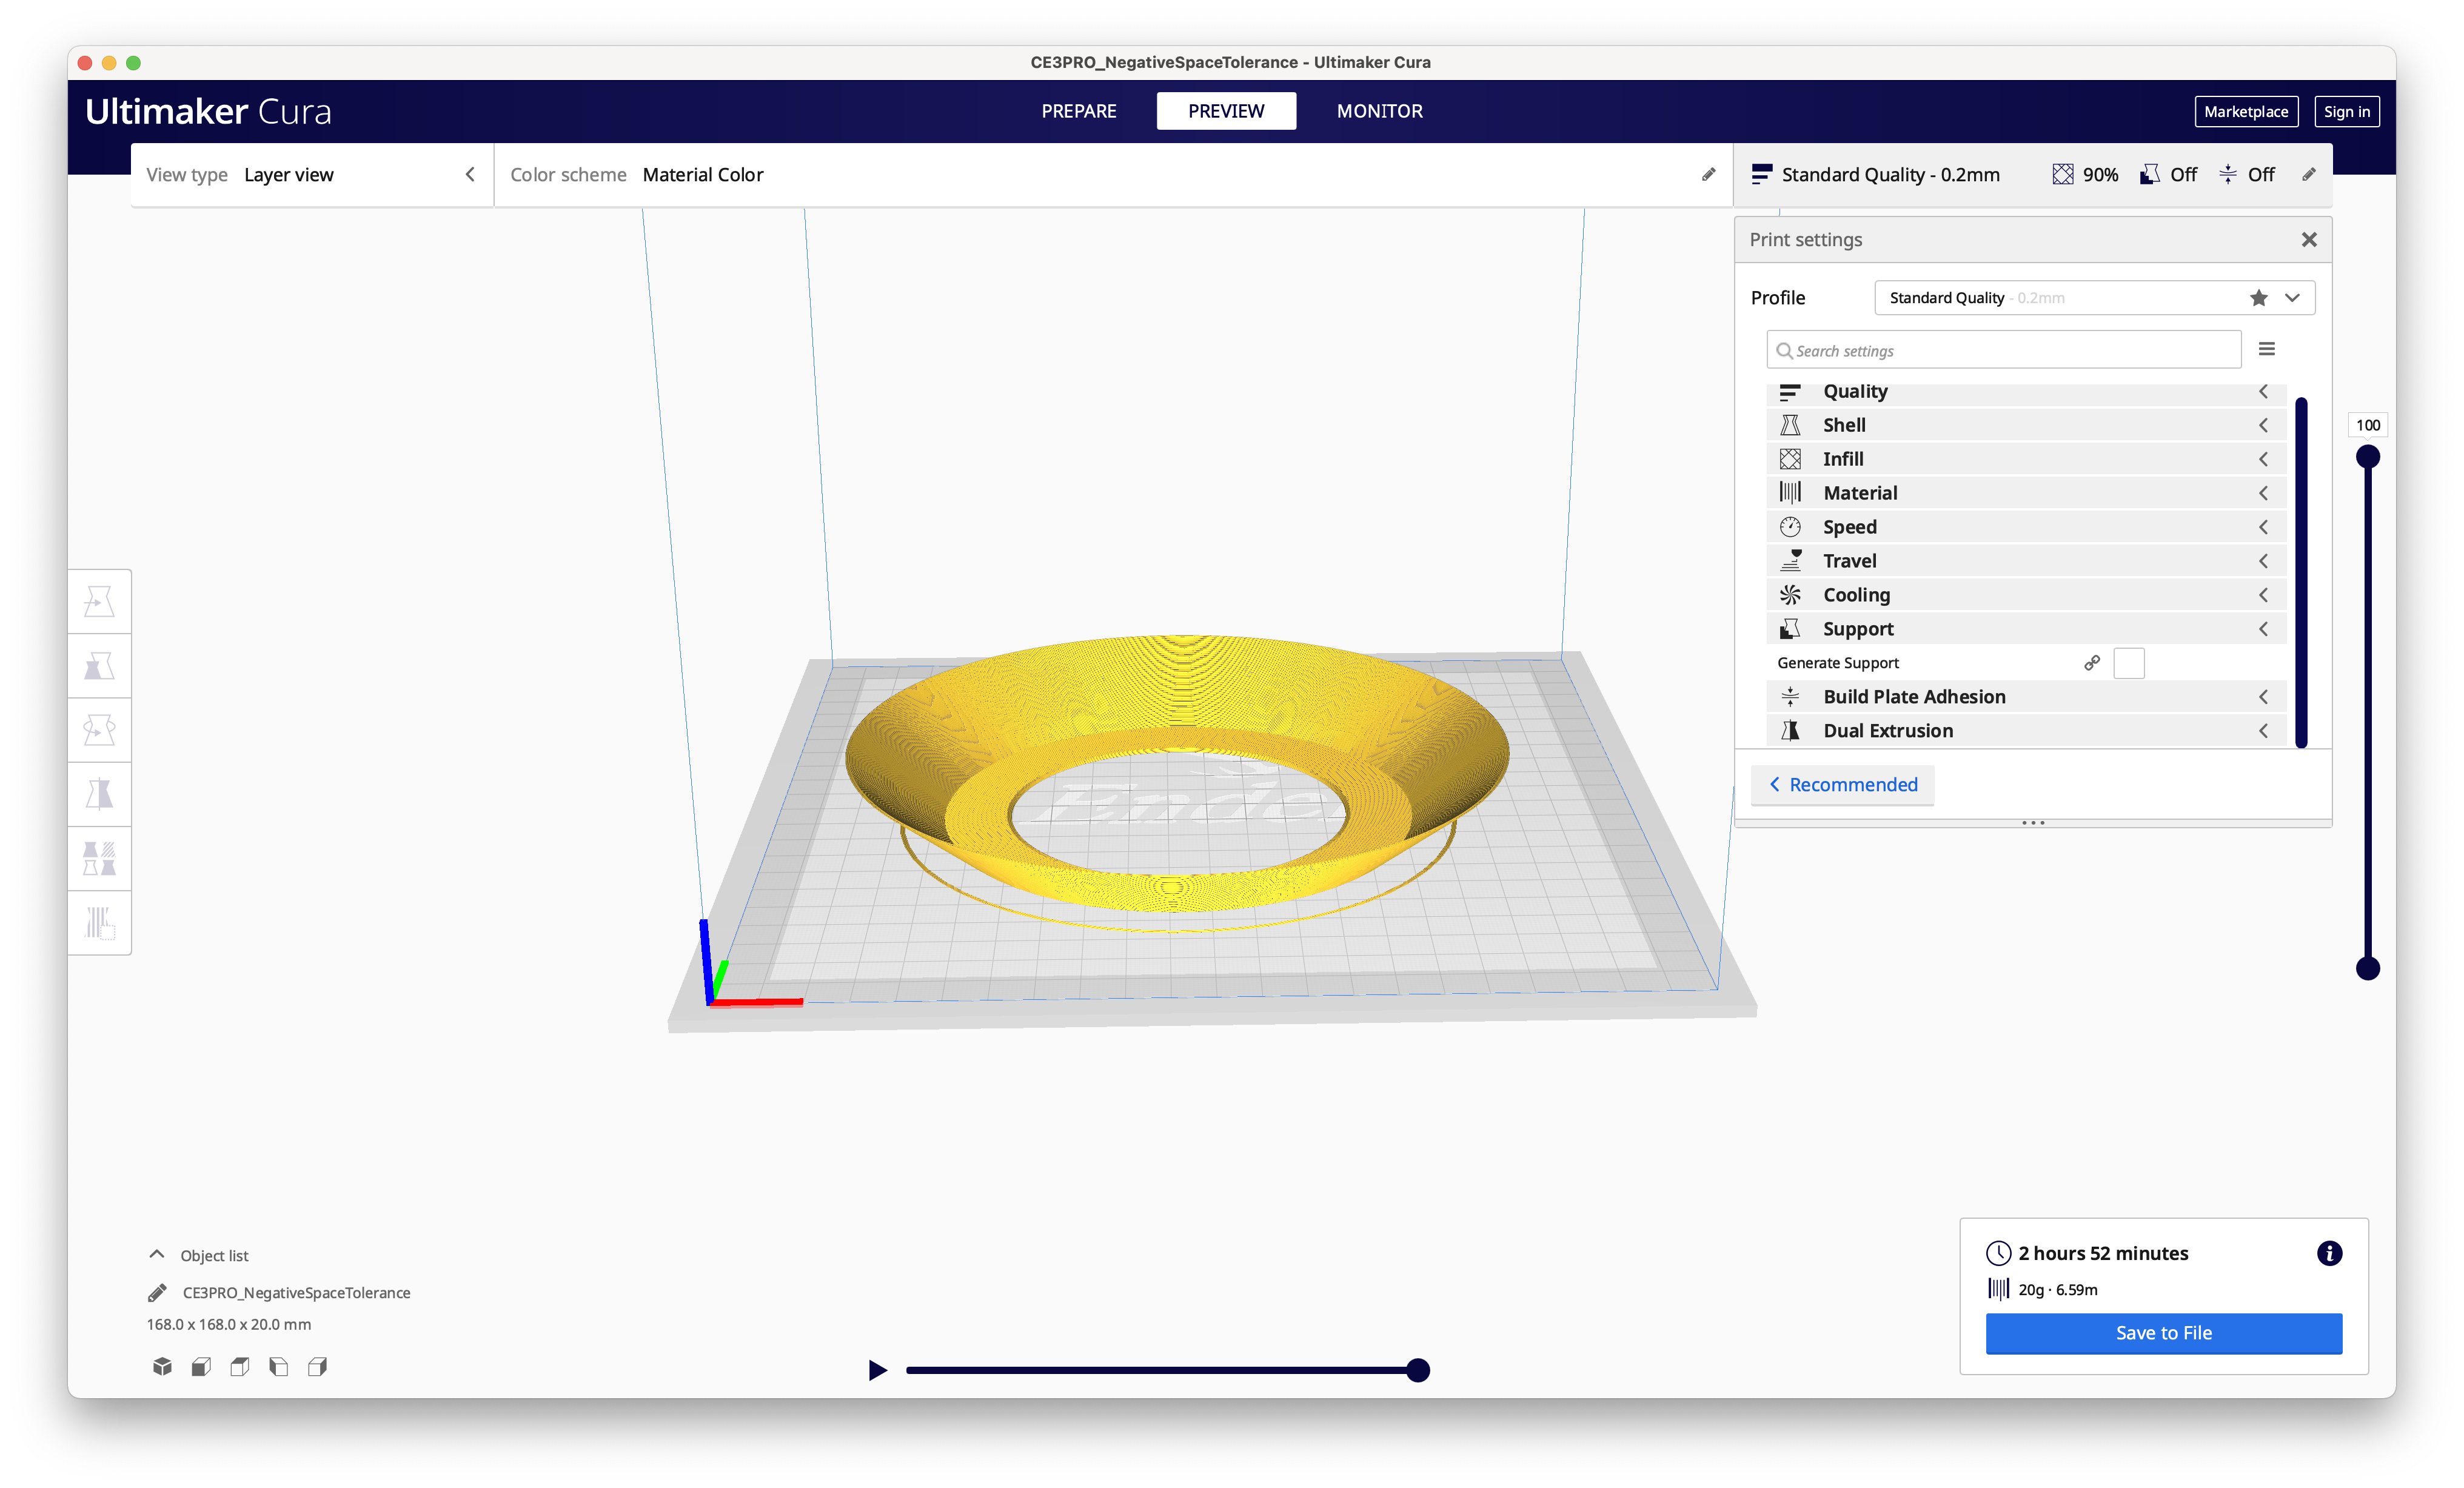The image size is (2464, 1488).
Task: Open the Color scheme Material Color dropdown
Action: pyautogui.click(x=1113, y=175)
